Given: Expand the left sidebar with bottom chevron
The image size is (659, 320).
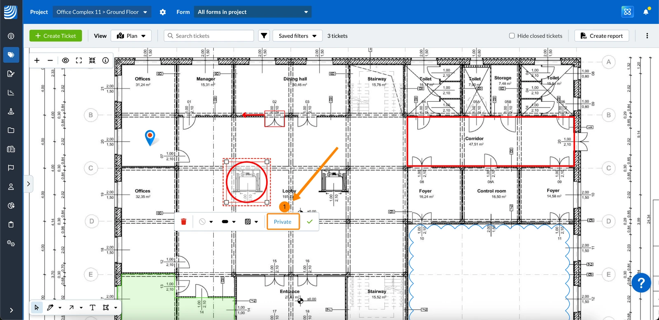Looking at the screenshot, I should 11,310.
